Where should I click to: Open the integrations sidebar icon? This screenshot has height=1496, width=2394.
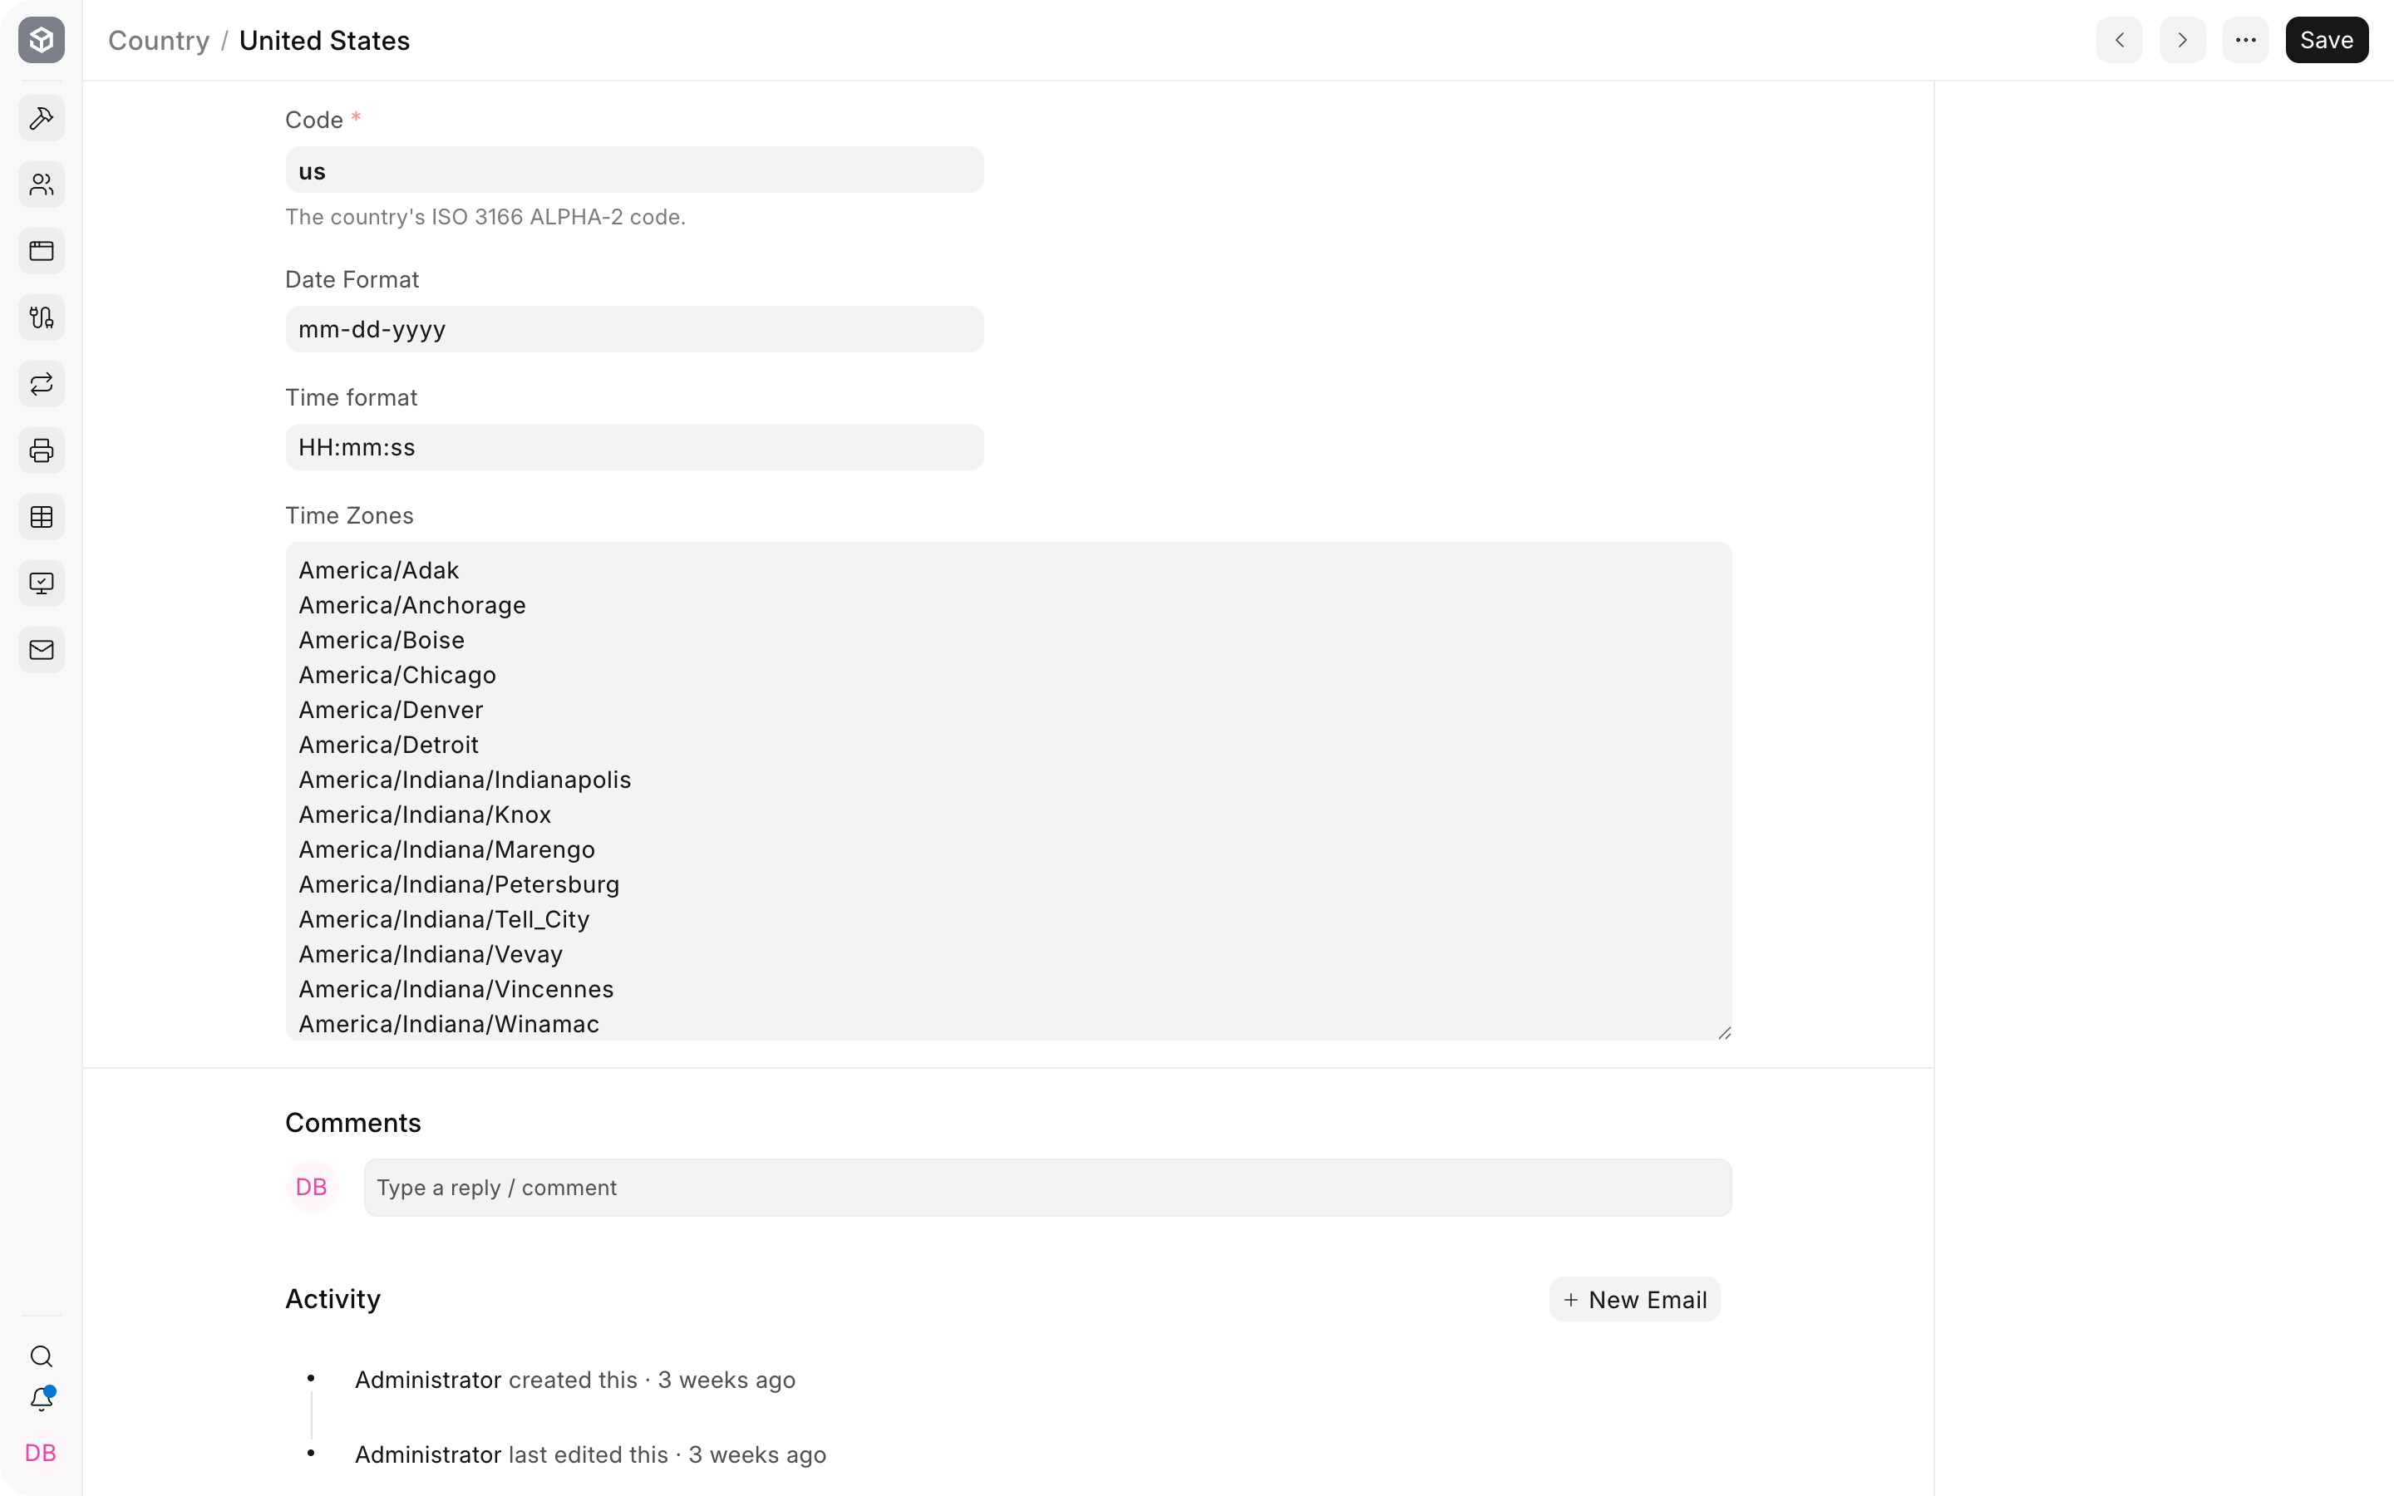(x=42, y=317)
